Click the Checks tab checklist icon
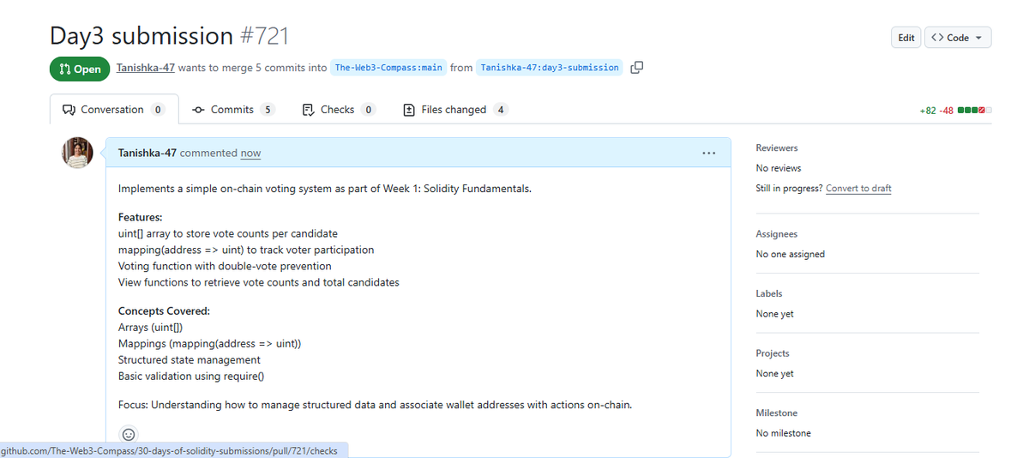 (x=309, y=110)
